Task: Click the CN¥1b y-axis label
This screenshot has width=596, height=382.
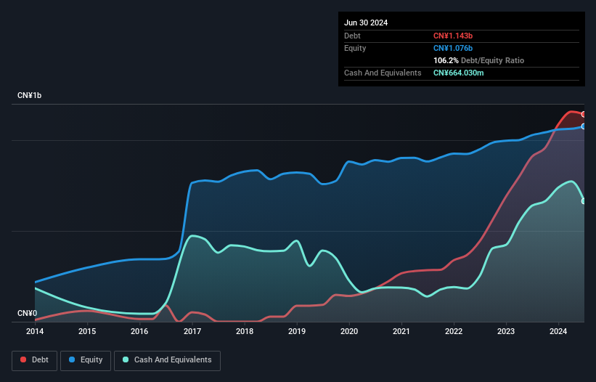Action: (x=29, y=95)
